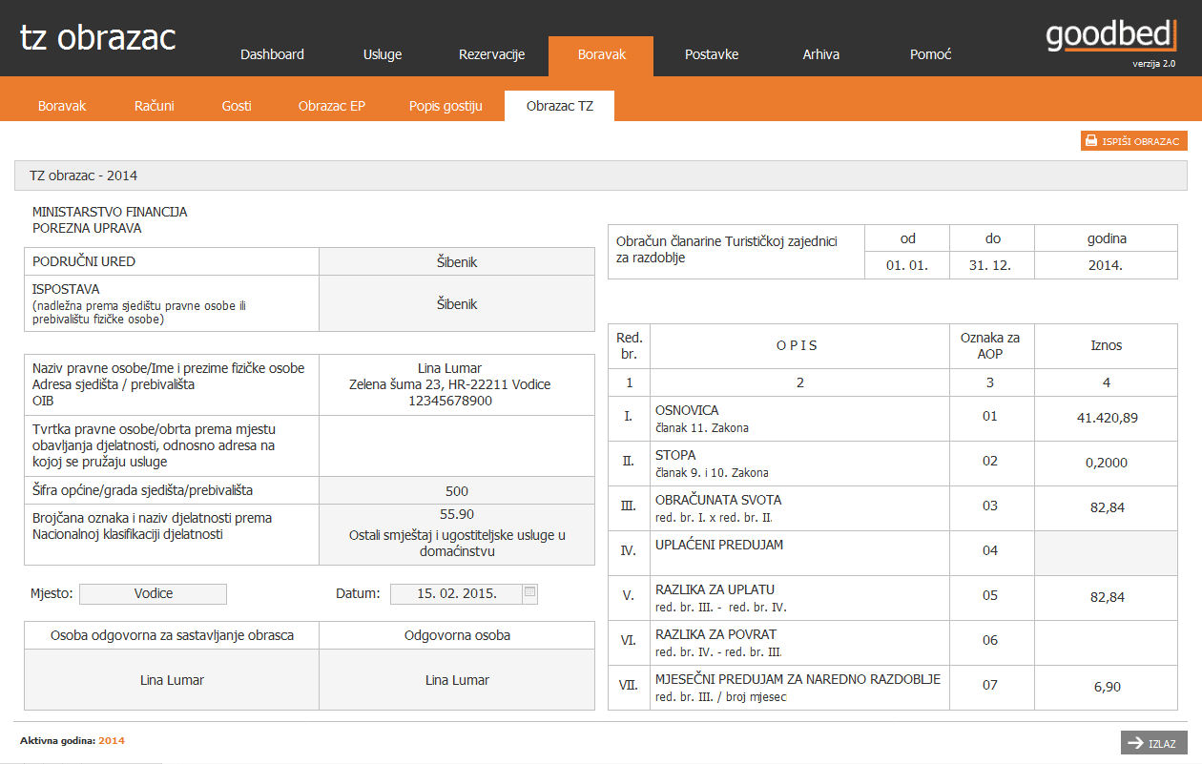Click the Ispiši obrazac print button
This screenshot has width=1202, height=764.
(x=1133, y=141)
